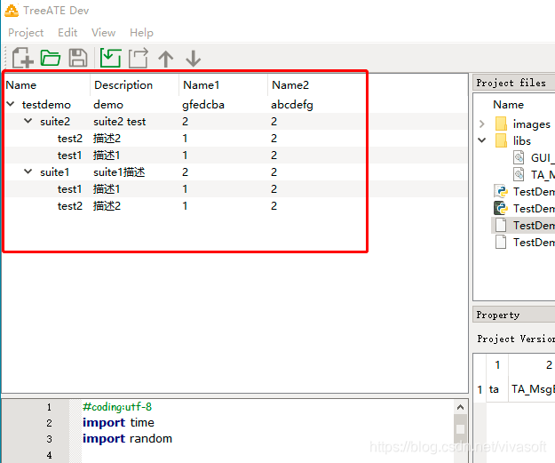Click the images folder icon
The width and height of the screenshot is (555, 463).
pos(501,124)
